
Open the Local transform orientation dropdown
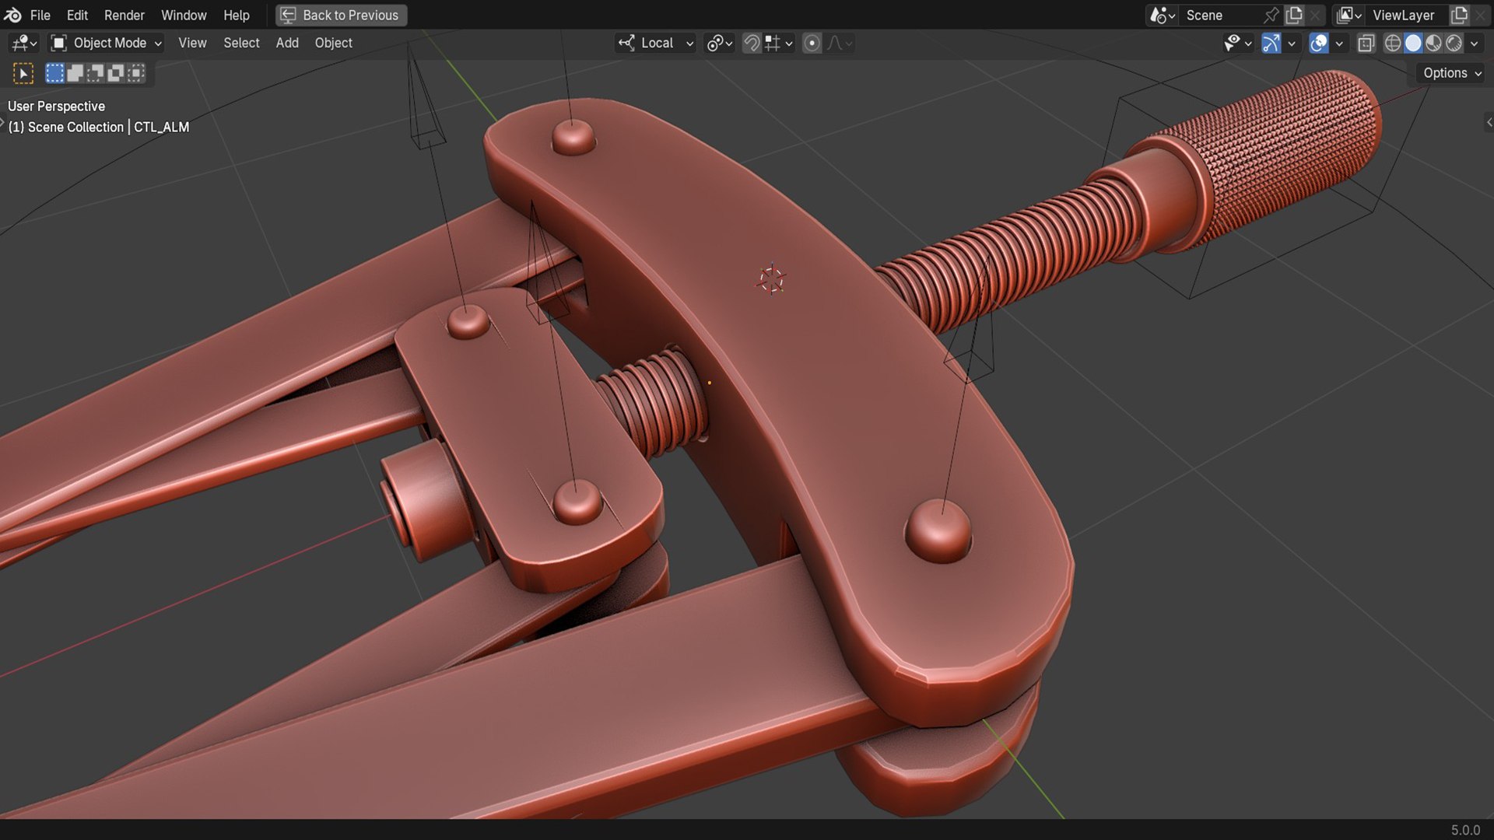coord(656,43)
